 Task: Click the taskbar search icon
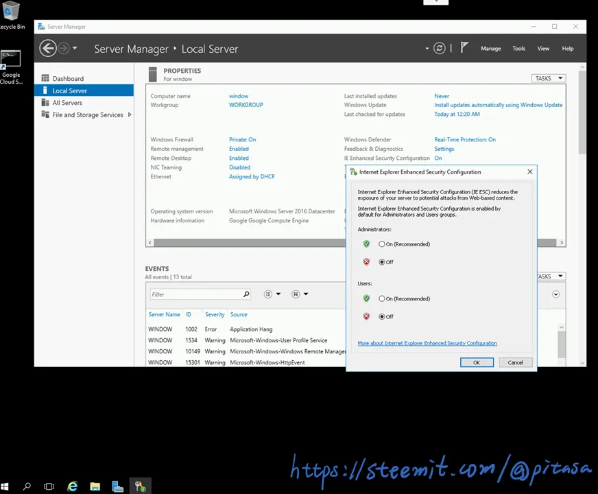(27, 486)
